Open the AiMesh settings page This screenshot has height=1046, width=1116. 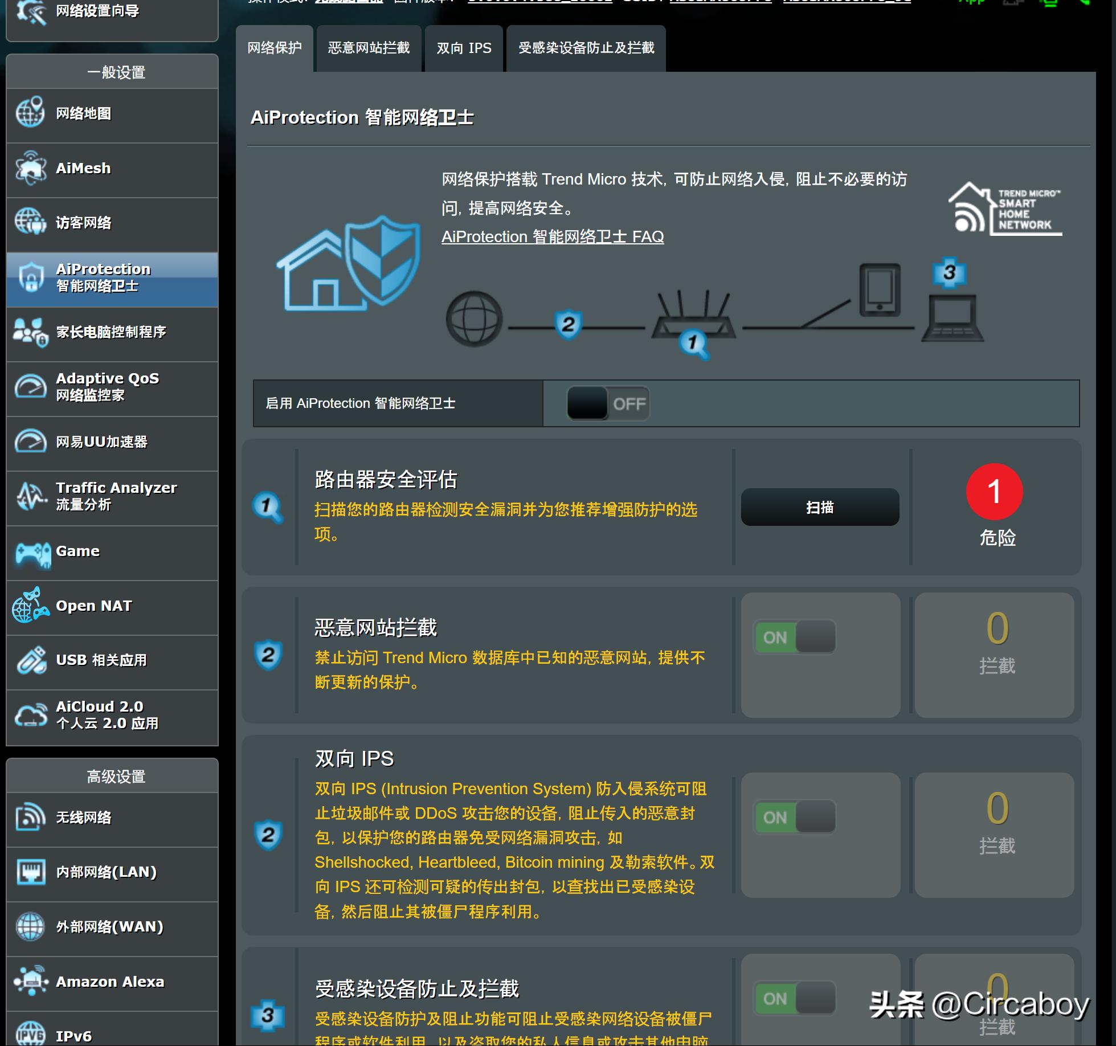point(83,168)
